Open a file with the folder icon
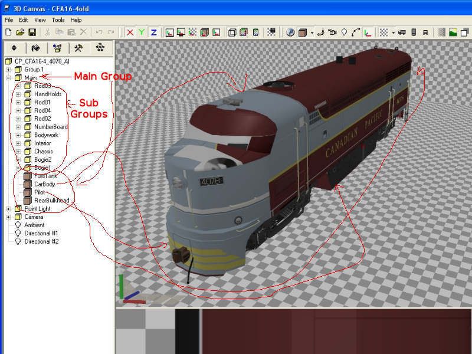 20,32
